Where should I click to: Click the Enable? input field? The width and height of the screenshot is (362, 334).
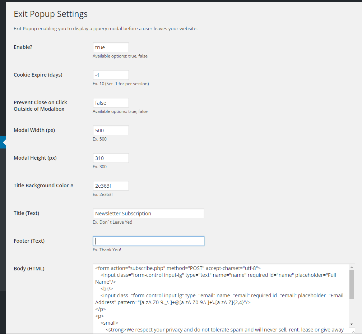click(111, 47)
